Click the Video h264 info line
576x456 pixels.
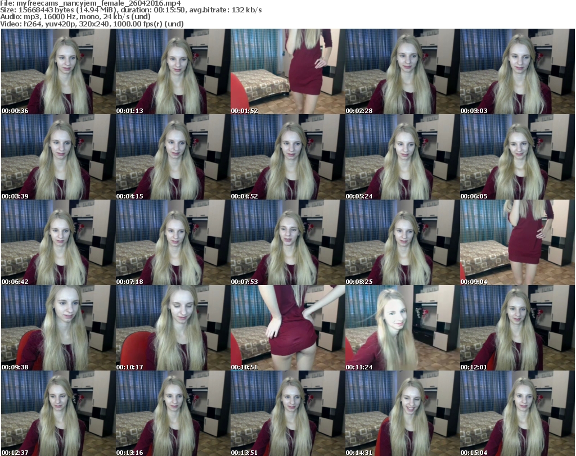92,24
